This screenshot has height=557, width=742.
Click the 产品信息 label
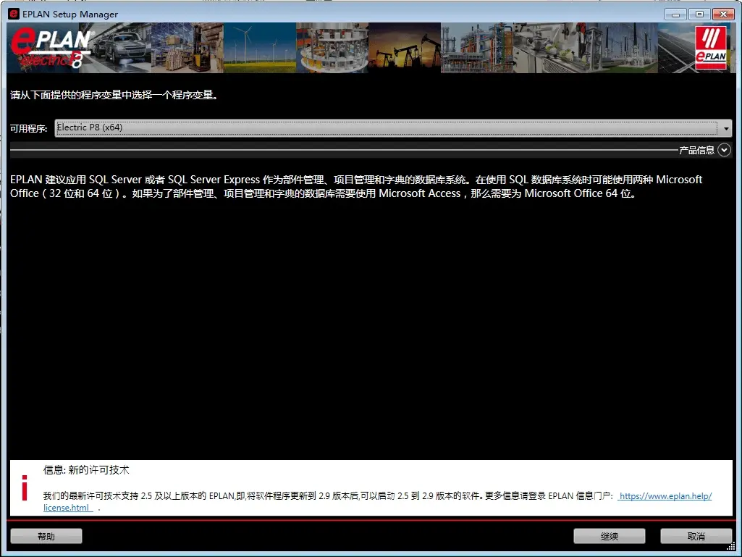[696, 150]
